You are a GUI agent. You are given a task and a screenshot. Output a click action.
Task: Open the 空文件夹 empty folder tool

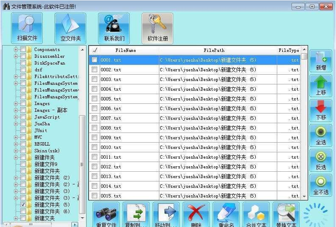click(x=70, y=28)
